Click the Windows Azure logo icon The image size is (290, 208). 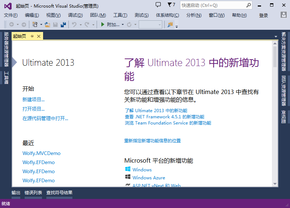[x=128, y=177]
